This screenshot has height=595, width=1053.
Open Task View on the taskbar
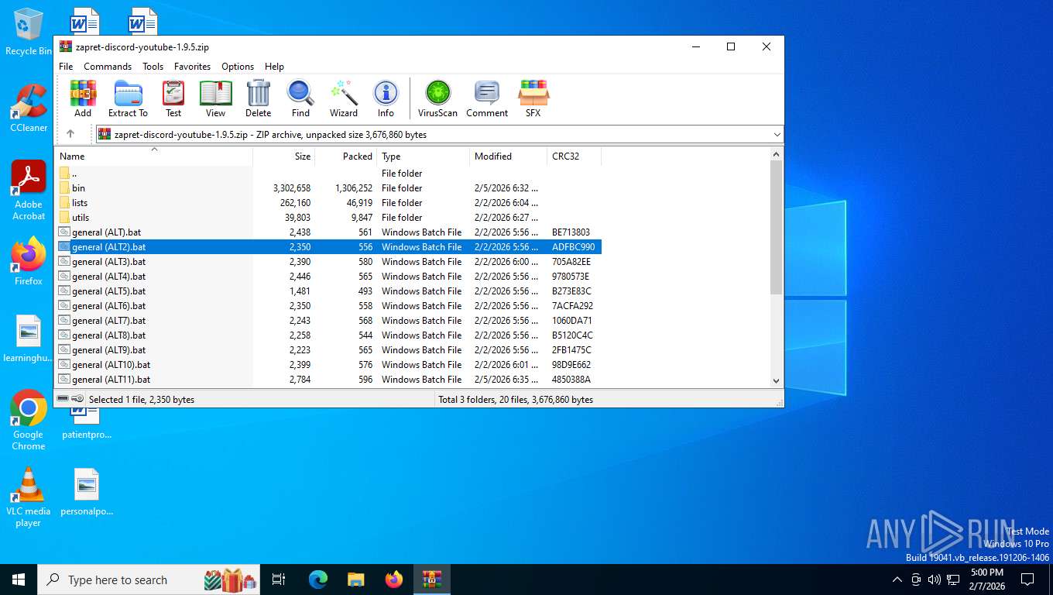point(279,580)
